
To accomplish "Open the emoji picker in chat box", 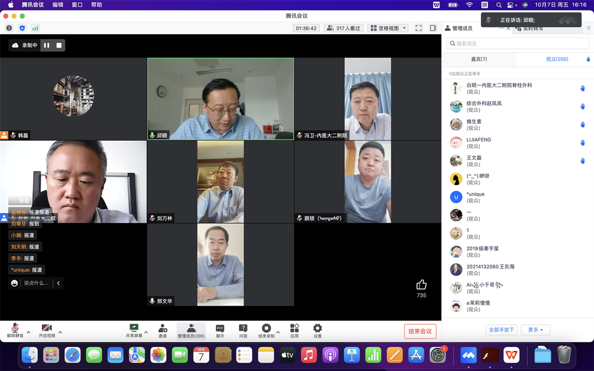I will (x=14, y=283).
